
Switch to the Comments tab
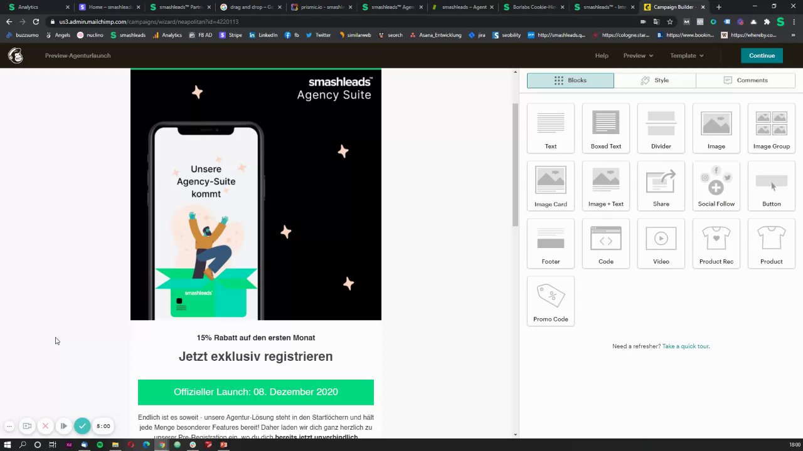point(745,80)
